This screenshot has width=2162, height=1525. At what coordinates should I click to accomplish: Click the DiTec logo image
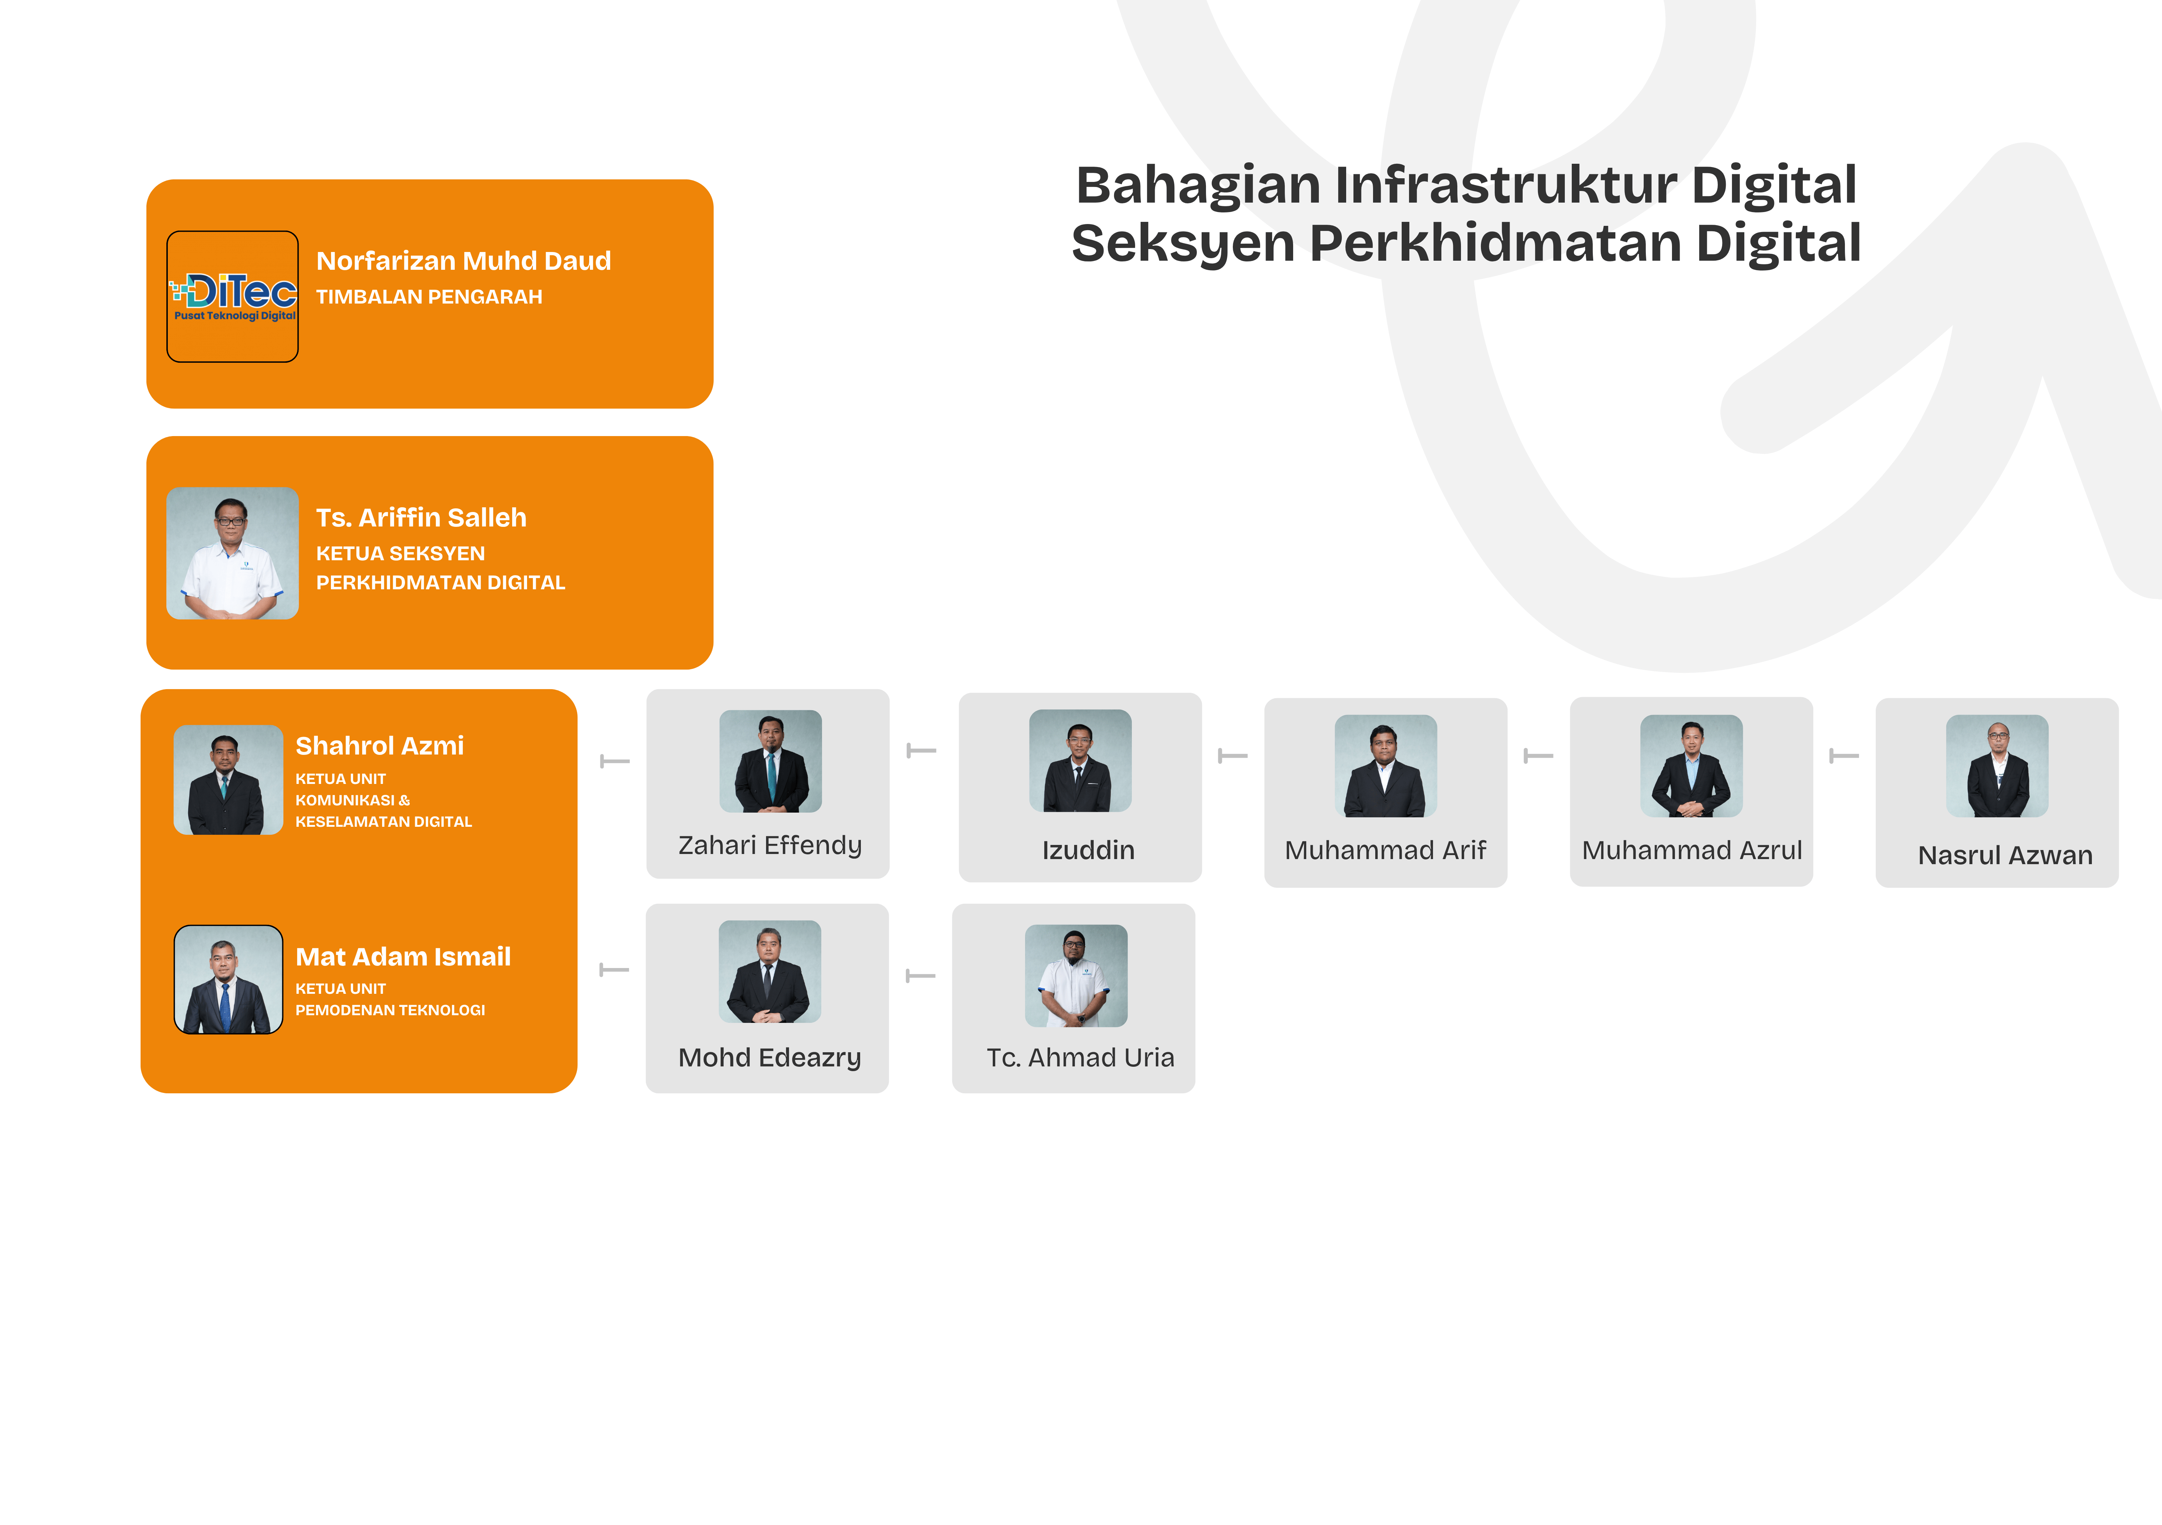coord(232,297)
